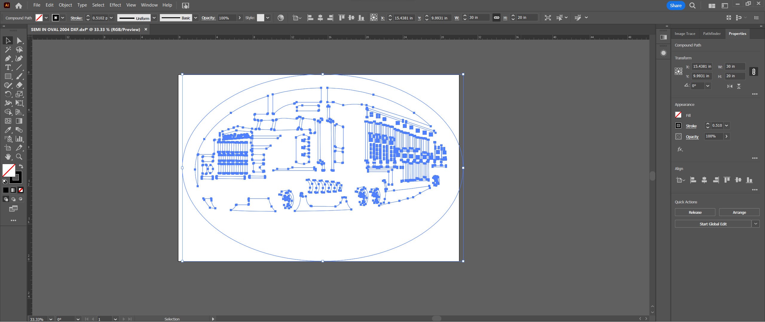
Task: Activate the Hand tool
Action: coord(7,157)
